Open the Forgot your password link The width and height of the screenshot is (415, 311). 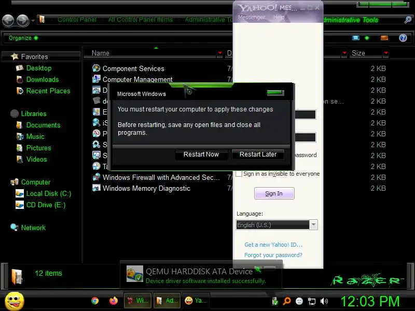point(273,255)
